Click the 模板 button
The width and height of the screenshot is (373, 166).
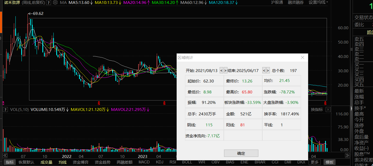coord(329,162)
